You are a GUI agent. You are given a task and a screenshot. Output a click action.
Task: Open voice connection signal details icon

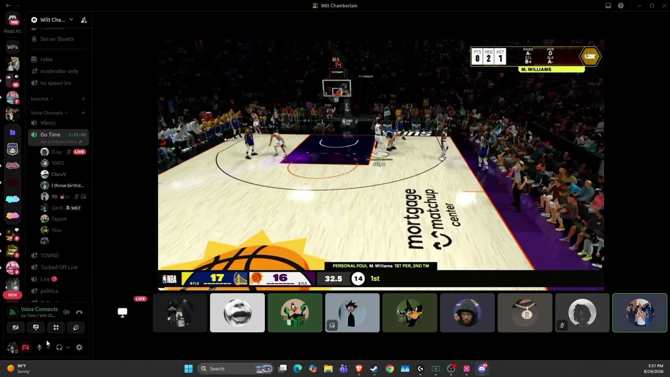pos(12,312)
